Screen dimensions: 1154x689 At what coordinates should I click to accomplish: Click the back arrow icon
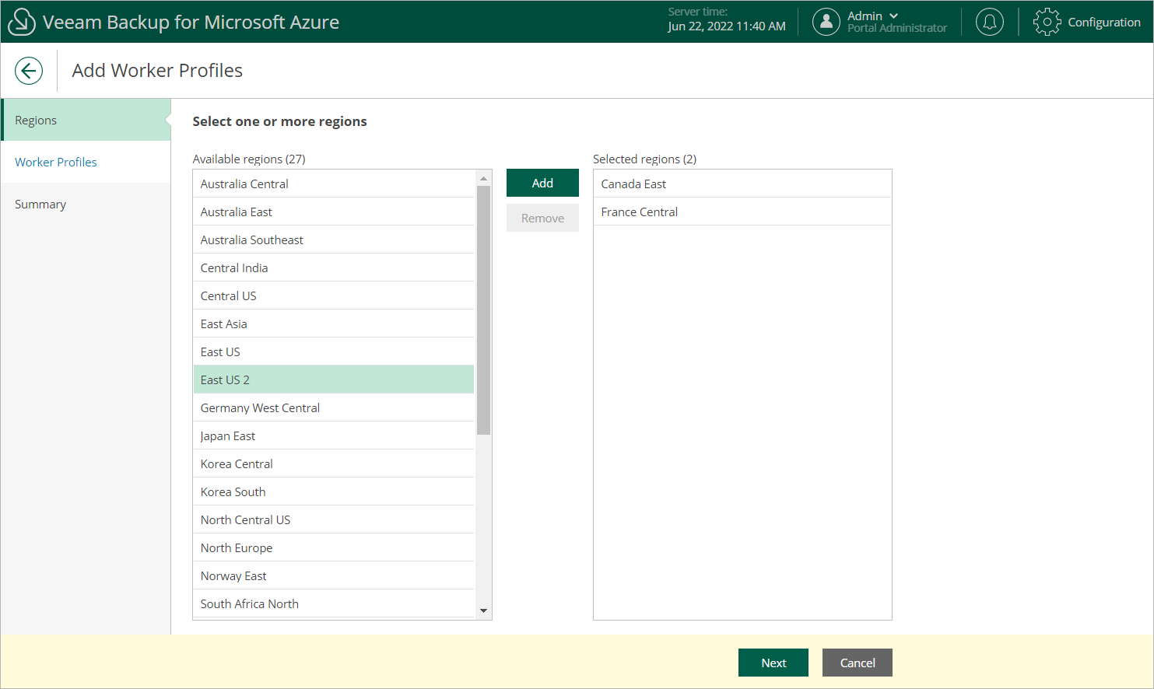coord(29,71)
